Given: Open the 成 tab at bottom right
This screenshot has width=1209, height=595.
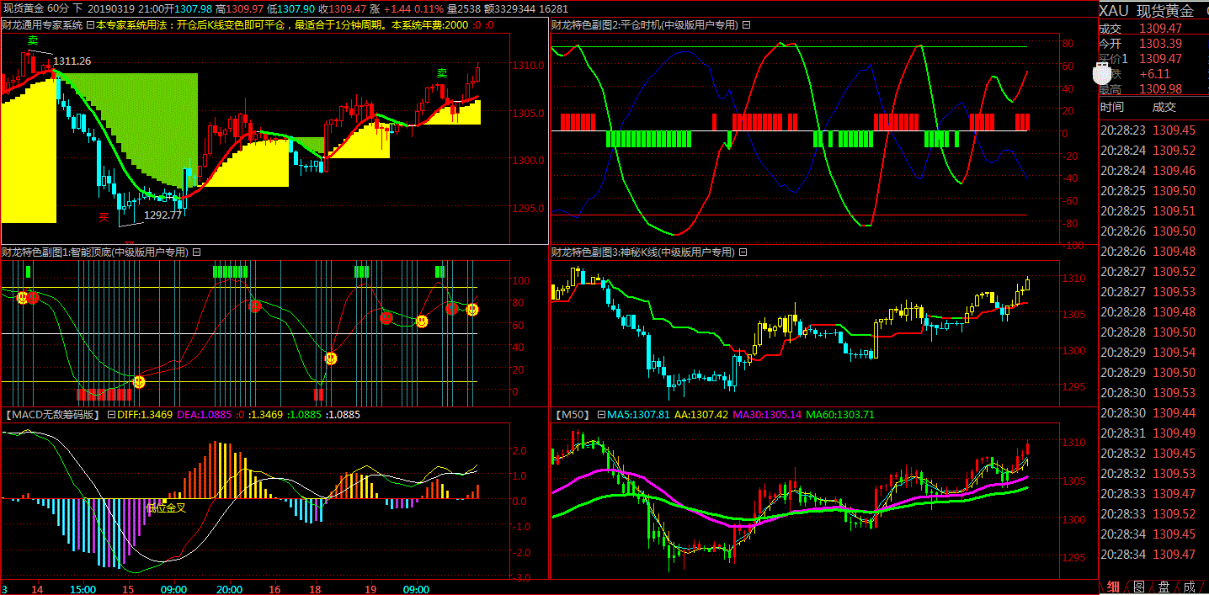Looking at the screenshot, I should click(1189, 587).
